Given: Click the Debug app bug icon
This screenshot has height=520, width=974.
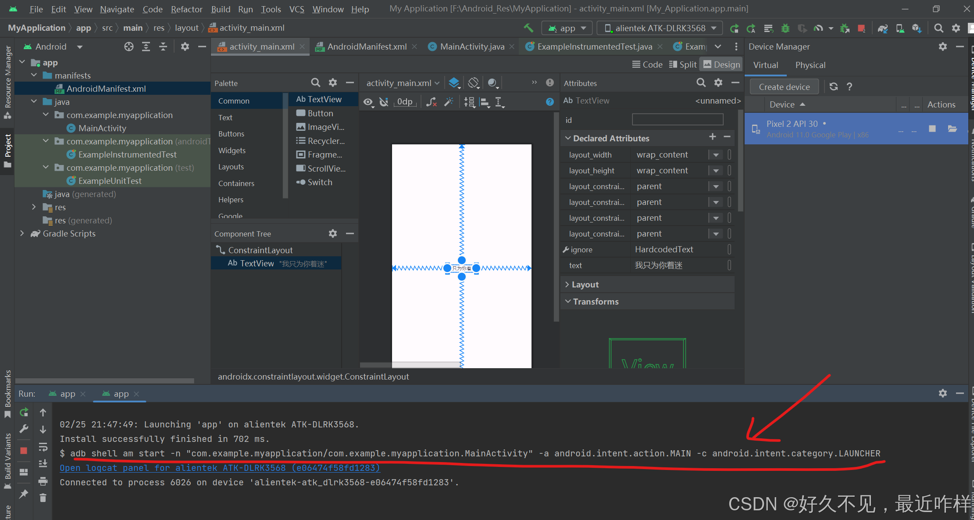Looking at the screenshot, I should pos(785,28).
